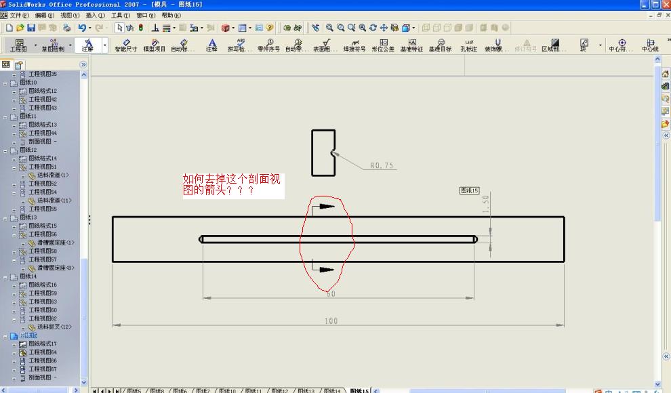This screenshot has width=671, height=393.
Task: Open dropdown arrow next to 块 tool
Action: pyautogui.click(x=601, y=45)
